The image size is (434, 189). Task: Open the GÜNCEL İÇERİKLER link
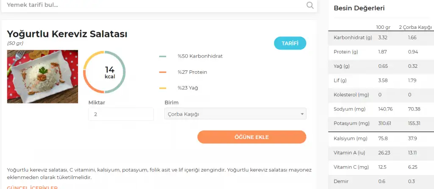coord(32,187)
